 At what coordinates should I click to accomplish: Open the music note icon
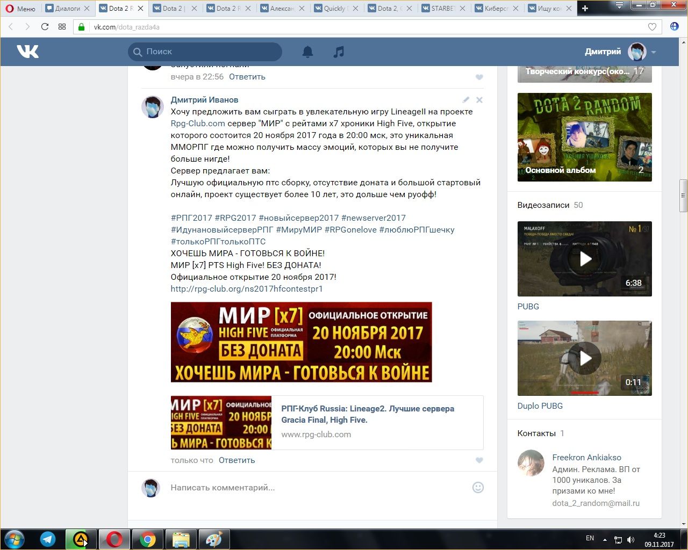point(339,52)
